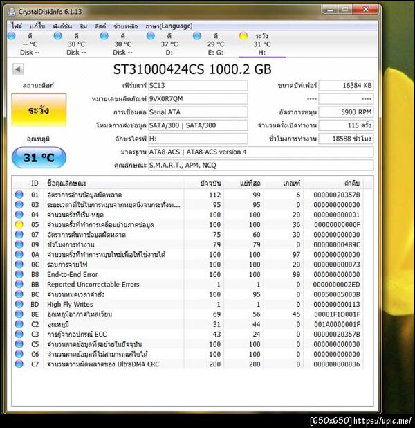
Task: Click the ID column header
Action: click(x=35, y=183)
